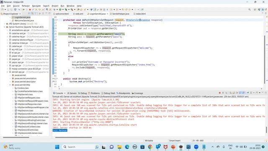Expand JRE System Library node

coord(5,24)
